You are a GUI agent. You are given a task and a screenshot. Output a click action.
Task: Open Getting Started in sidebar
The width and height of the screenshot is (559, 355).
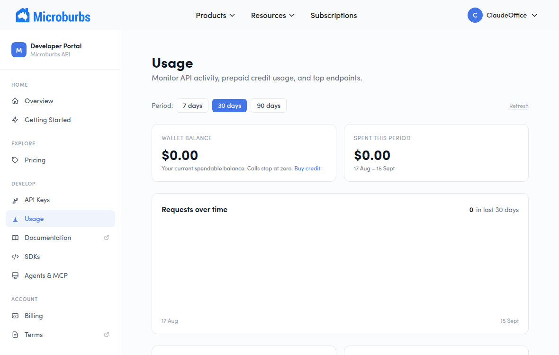pos(60,120)
